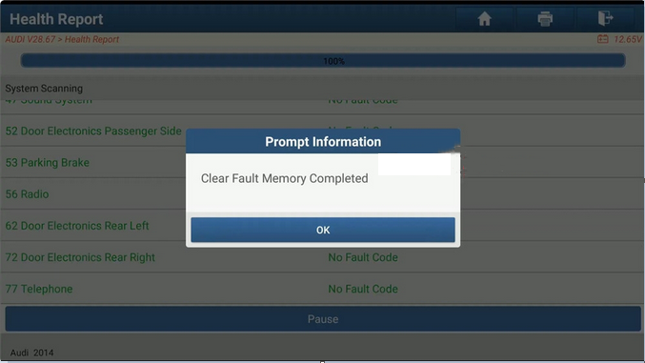Select the 56 Radio entry
The height and width of the screenshot is (363, 645).
27,193
